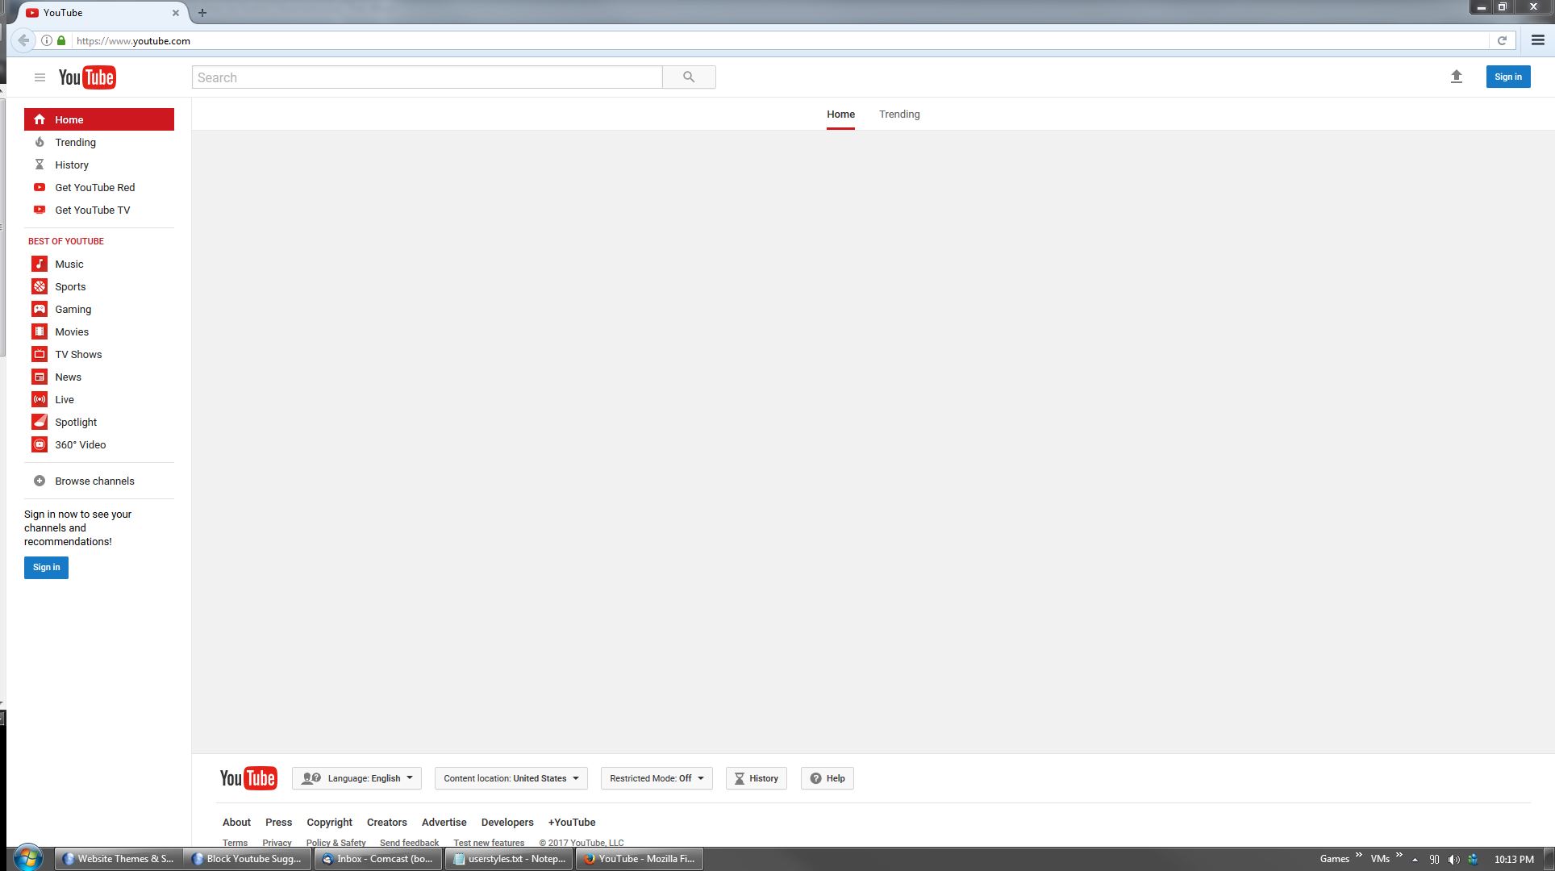Screen dimensions: 1555x871
Task: Open a new browser tab with plus
Action: point(202,13)
